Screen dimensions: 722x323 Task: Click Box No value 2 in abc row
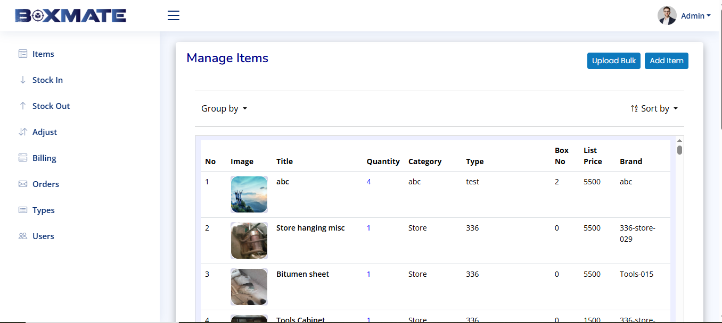(557, 182)
